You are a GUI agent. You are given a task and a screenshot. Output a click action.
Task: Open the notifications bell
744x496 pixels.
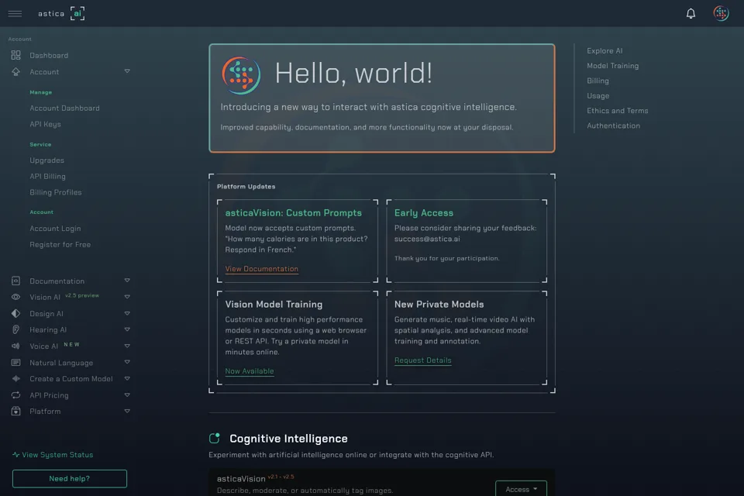pyautogui.click(x=691, y=13)
